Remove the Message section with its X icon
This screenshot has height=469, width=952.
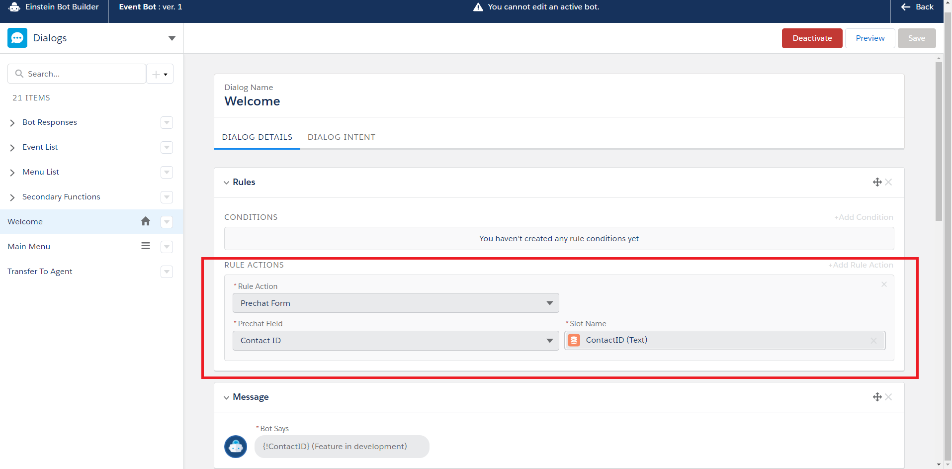[889, 397]
